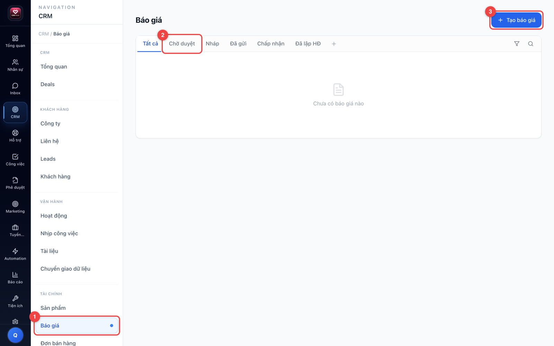This screenshot has height=346, width=554.
Task: Open the search magnifier icon
Action: 530,44
